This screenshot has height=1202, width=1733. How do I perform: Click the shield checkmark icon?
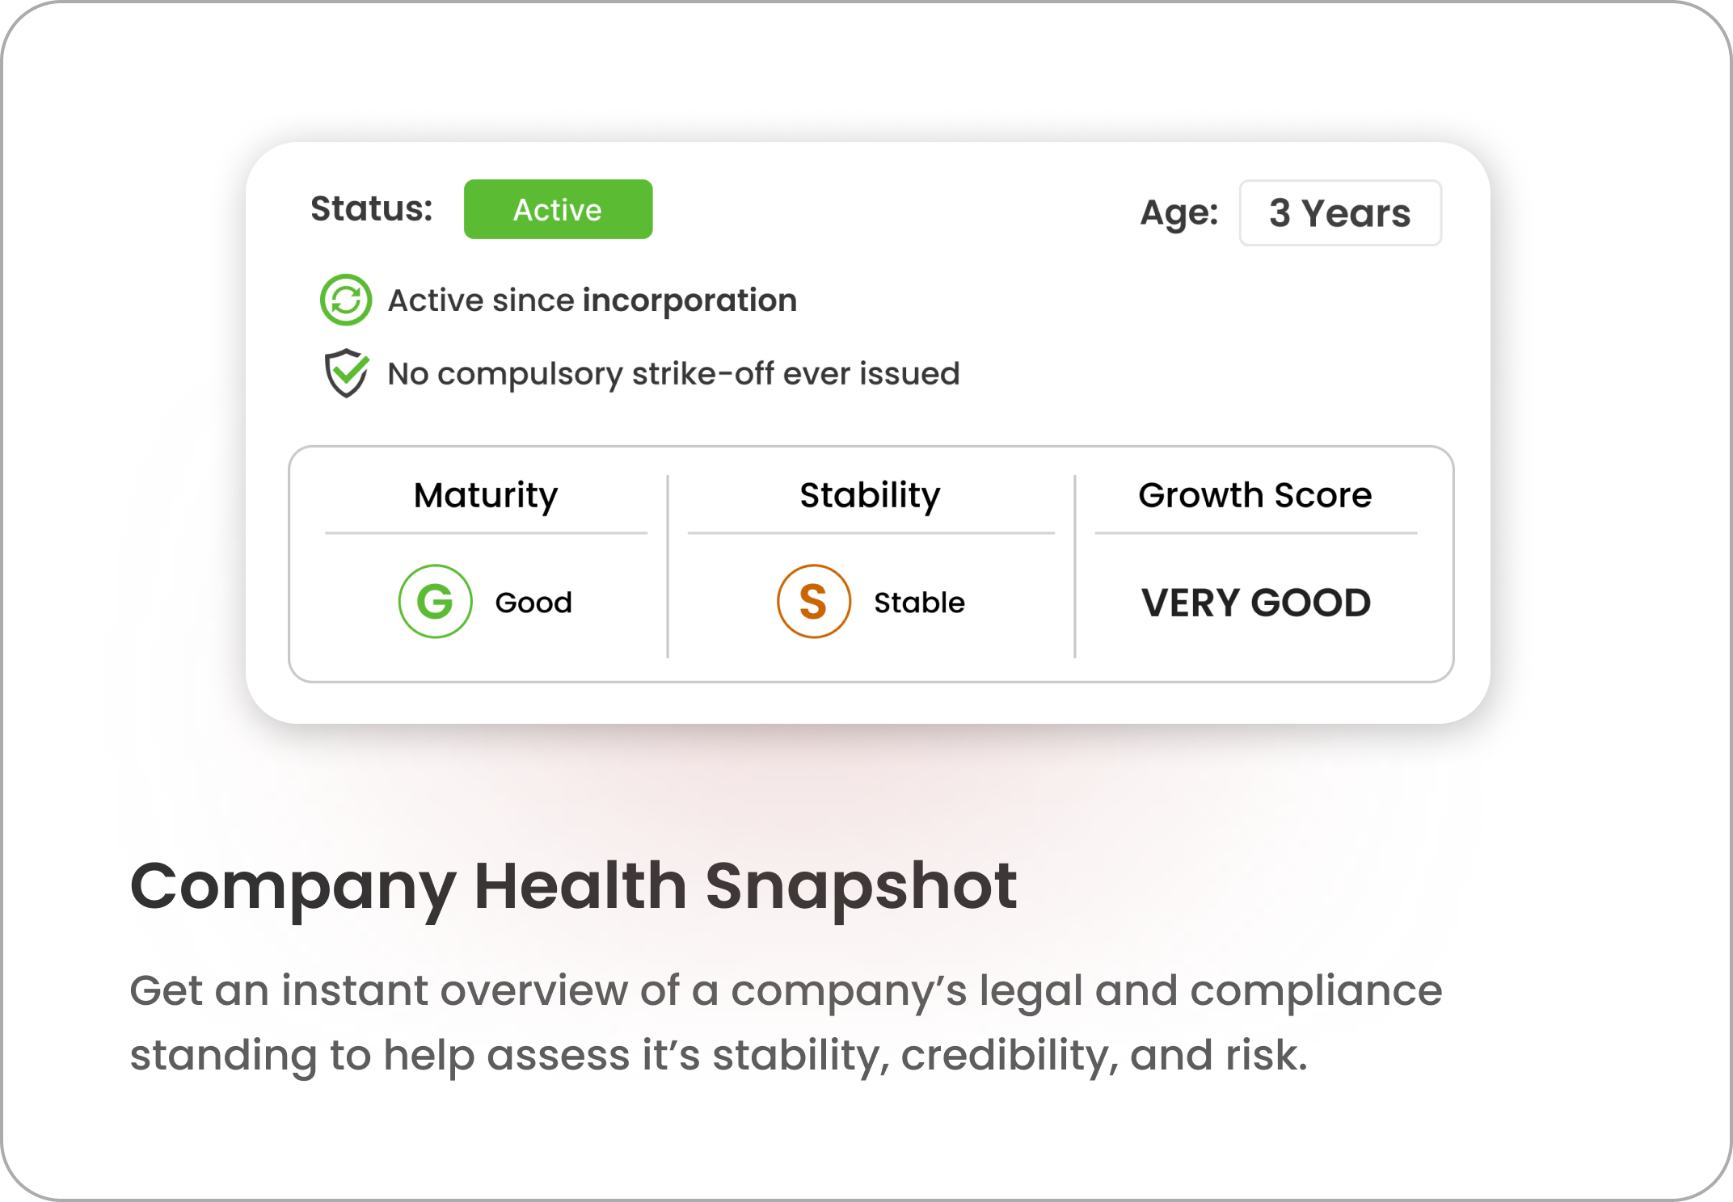coord(346,373)
